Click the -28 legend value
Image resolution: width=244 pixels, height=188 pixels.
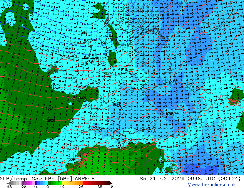(x=8, y=186)
